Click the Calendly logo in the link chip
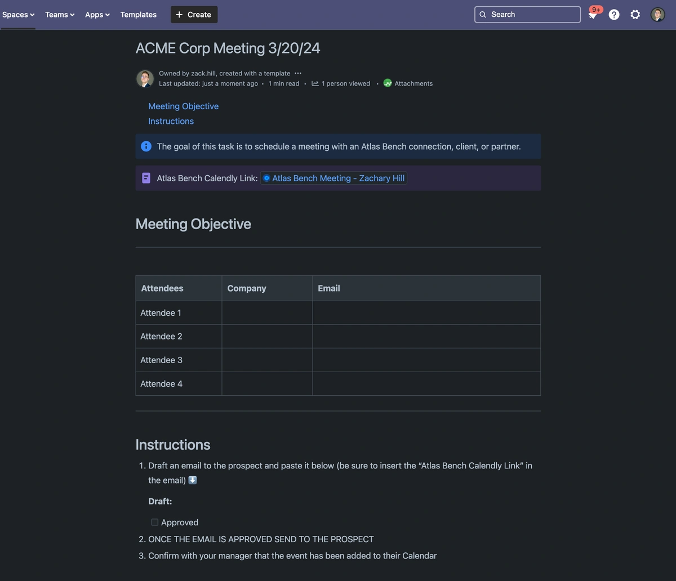This screenshot has height=581, width=676. [x=266, y=178]
